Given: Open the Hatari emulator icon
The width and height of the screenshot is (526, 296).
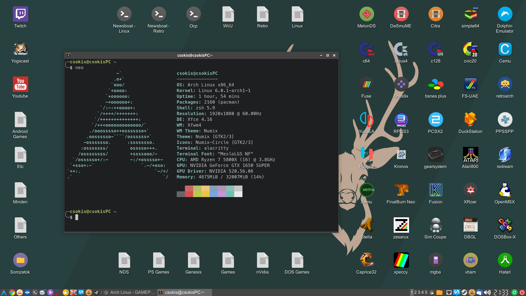Looking at the screenshot, I should click(x=505, y=260).
